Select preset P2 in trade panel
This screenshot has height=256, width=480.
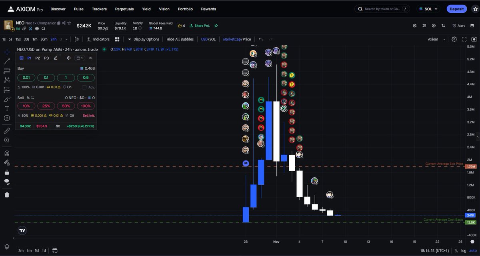coord(38,58)
